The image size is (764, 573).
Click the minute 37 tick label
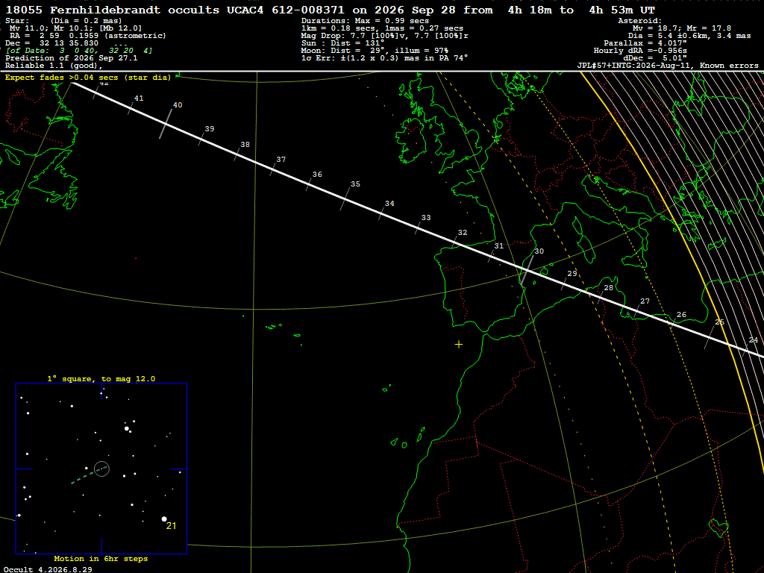[281, 160]
